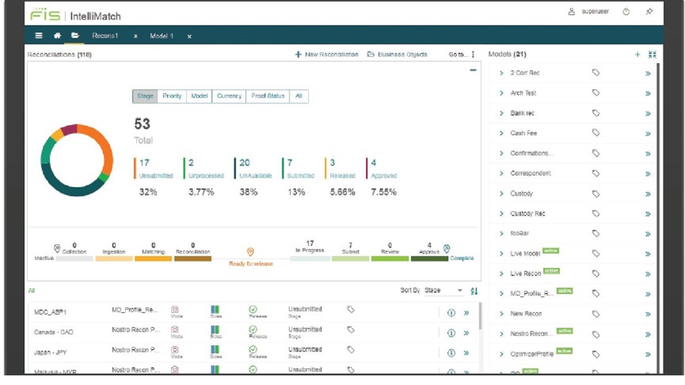
Task: Select the Model chart filter tab
Action: tap(199, 96)
